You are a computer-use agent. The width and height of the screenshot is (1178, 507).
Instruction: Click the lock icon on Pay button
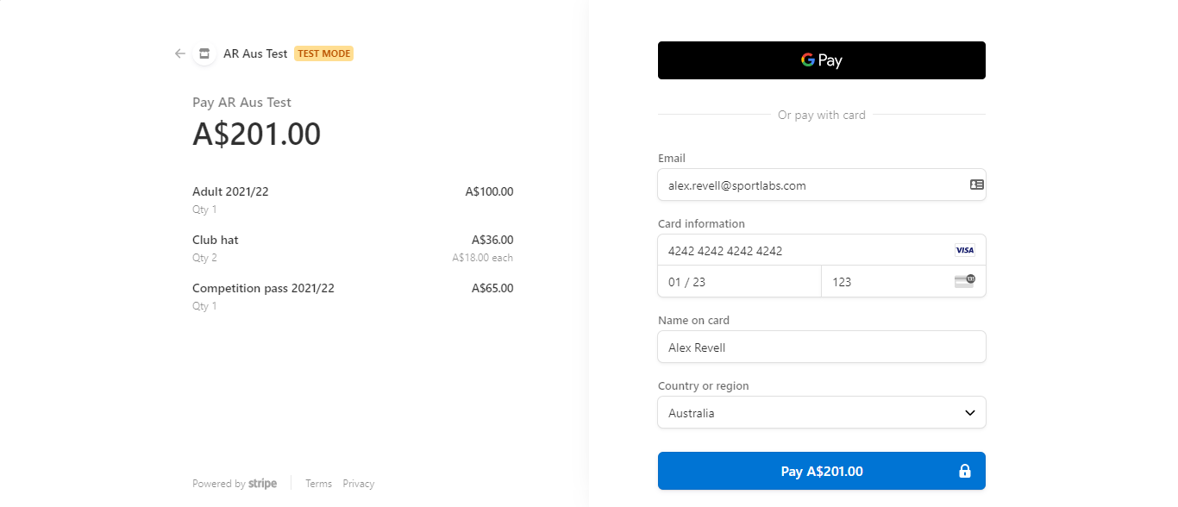pyautogui.click(x=965, y=472)
